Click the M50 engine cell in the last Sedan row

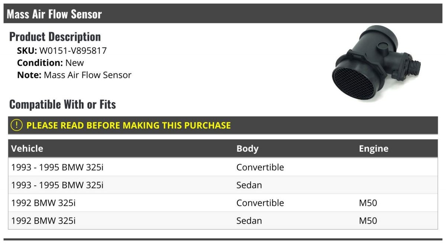click(368, 221)
